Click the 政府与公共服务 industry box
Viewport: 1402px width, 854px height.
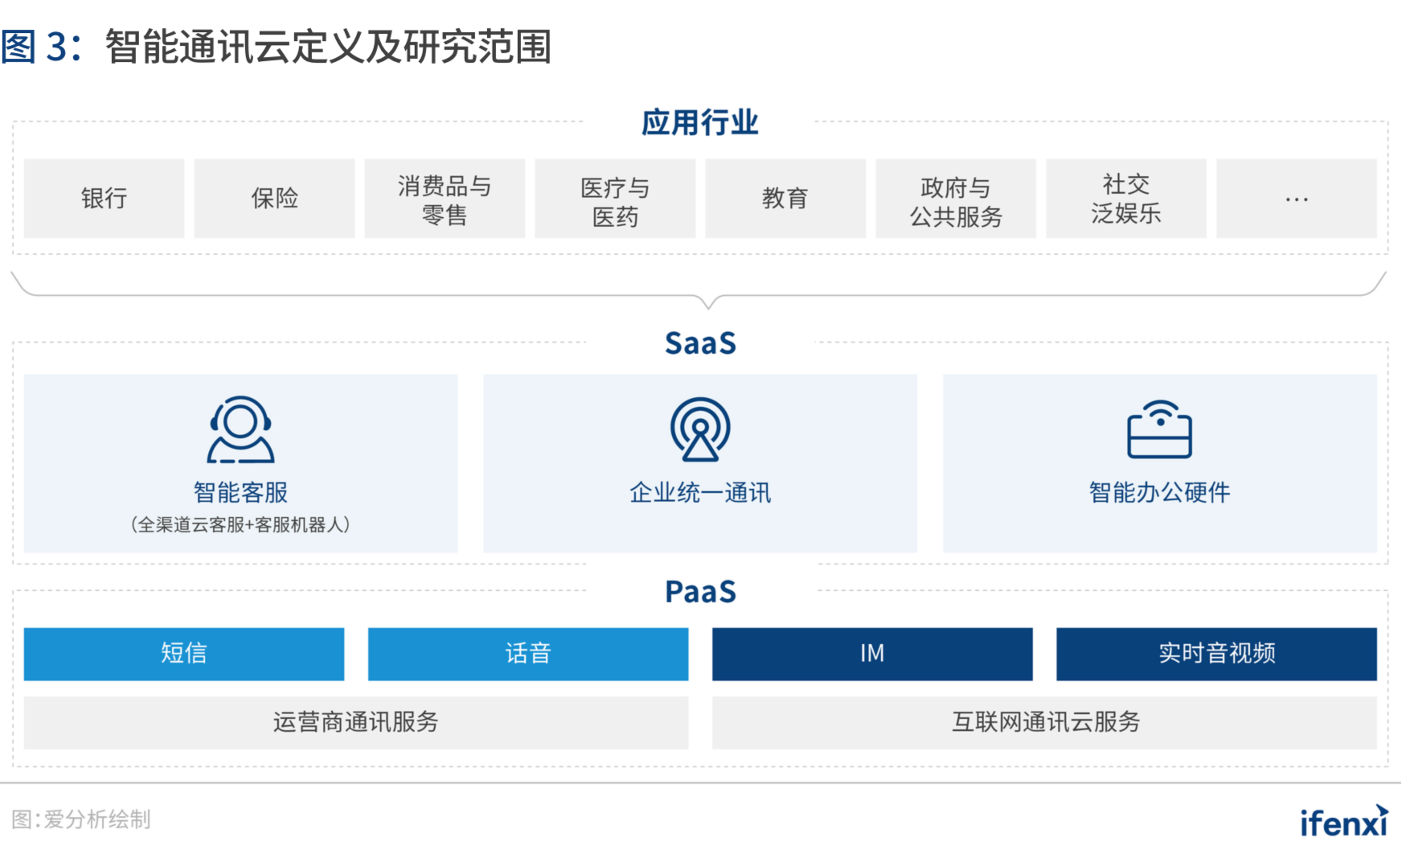(x=956, y=199)
